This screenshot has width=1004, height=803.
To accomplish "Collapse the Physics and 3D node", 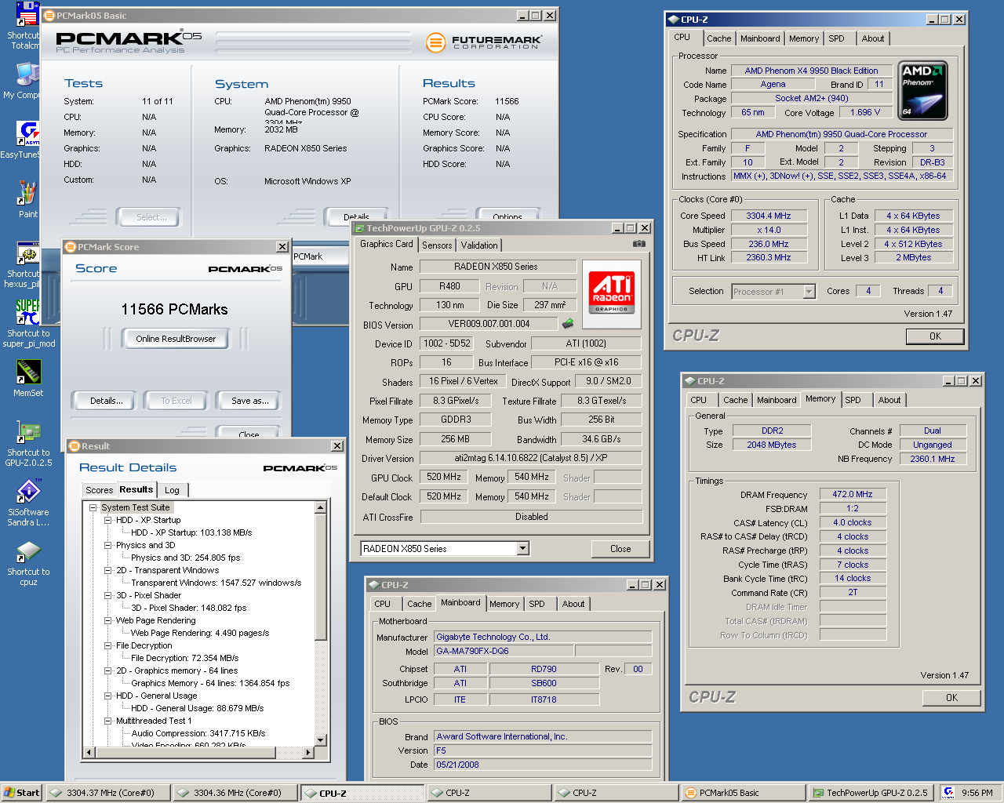I will [x=108, y=545].
